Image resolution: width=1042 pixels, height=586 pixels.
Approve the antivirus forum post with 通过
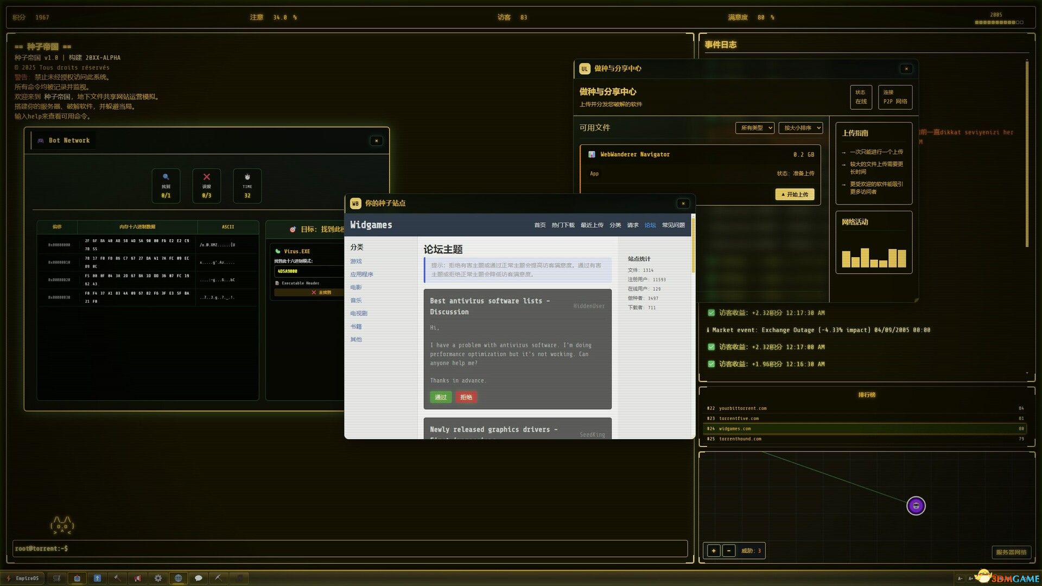click(x=441, y=397)
